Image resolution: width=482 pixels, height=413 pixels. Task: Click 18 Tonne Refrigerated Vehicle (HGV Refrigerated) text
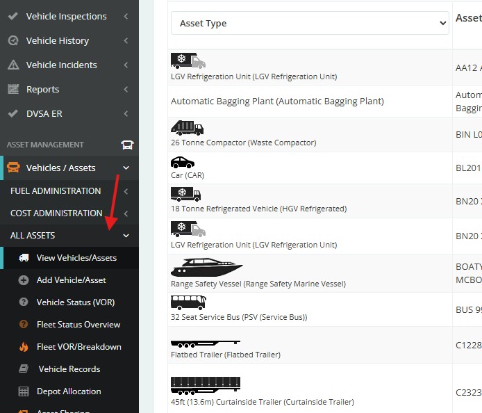tap(259, 209)
